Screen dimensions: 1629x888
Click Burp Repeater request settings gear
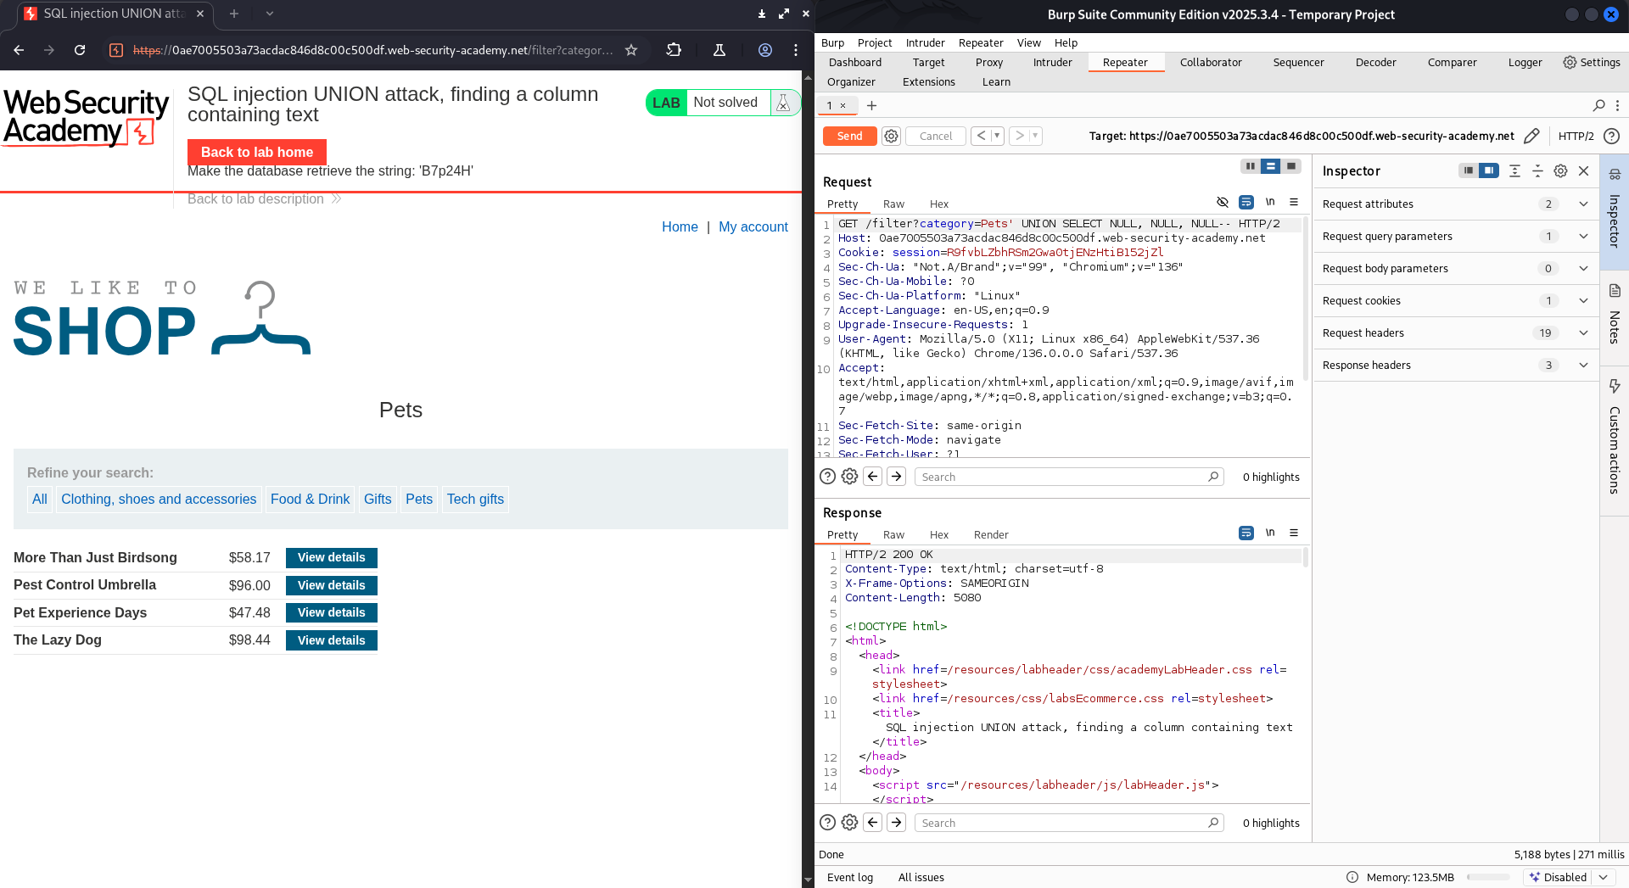[x=891, y=136]
